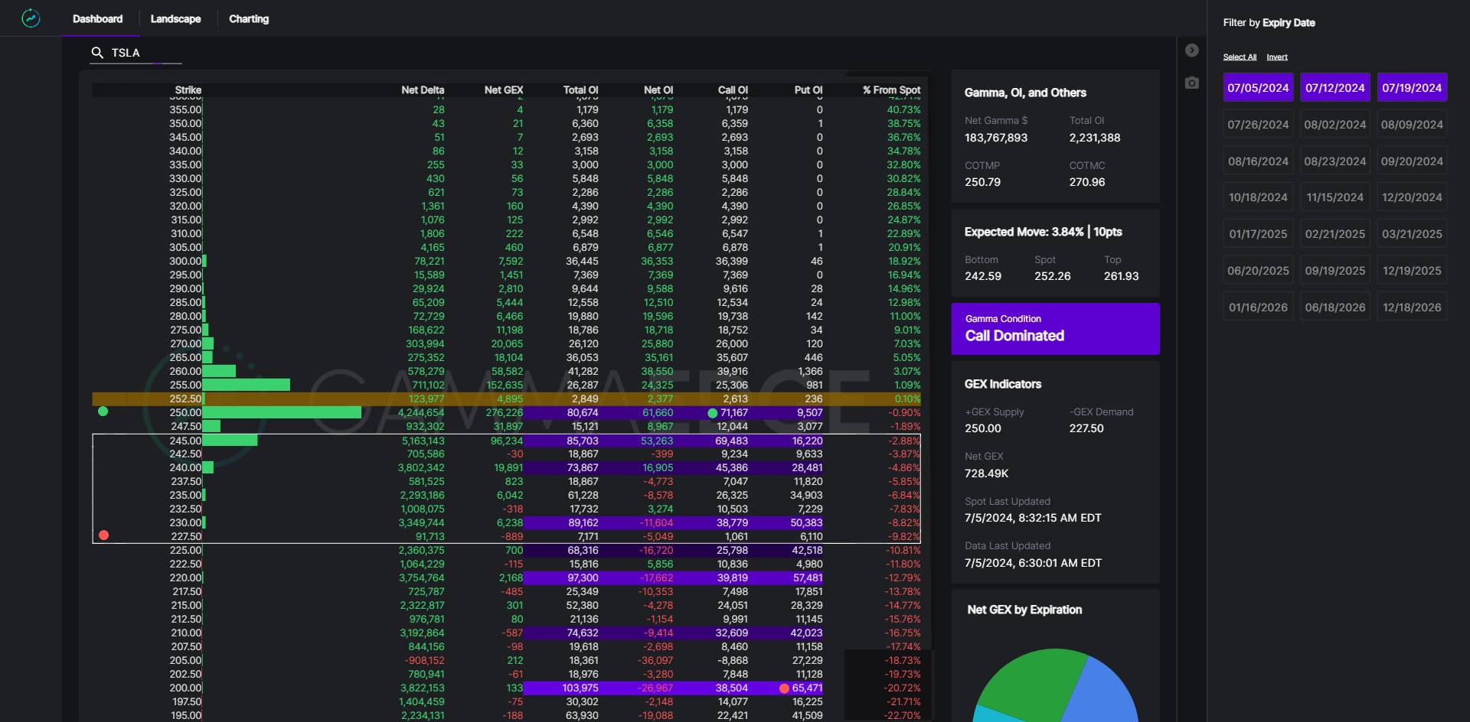
Task: Select the 06/18/2026 expiry filter
Action: click(1334, 307)
